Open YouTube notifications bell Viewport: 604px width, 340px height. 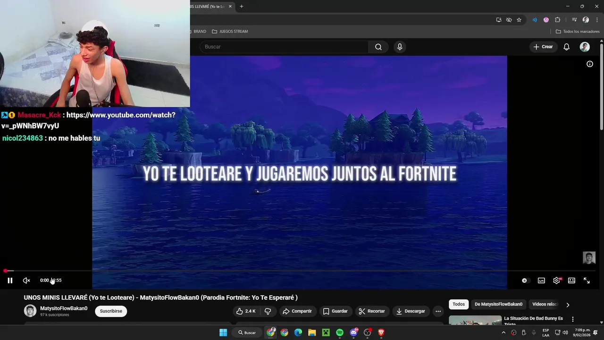[567, 47]
